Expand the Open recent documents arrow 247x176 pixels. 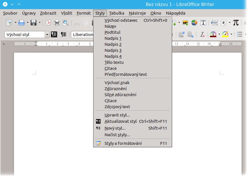[28, 23]
